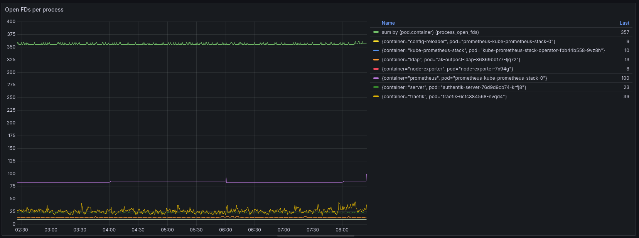Toggle config-reloader series in legend

click(x=469, y=42)
